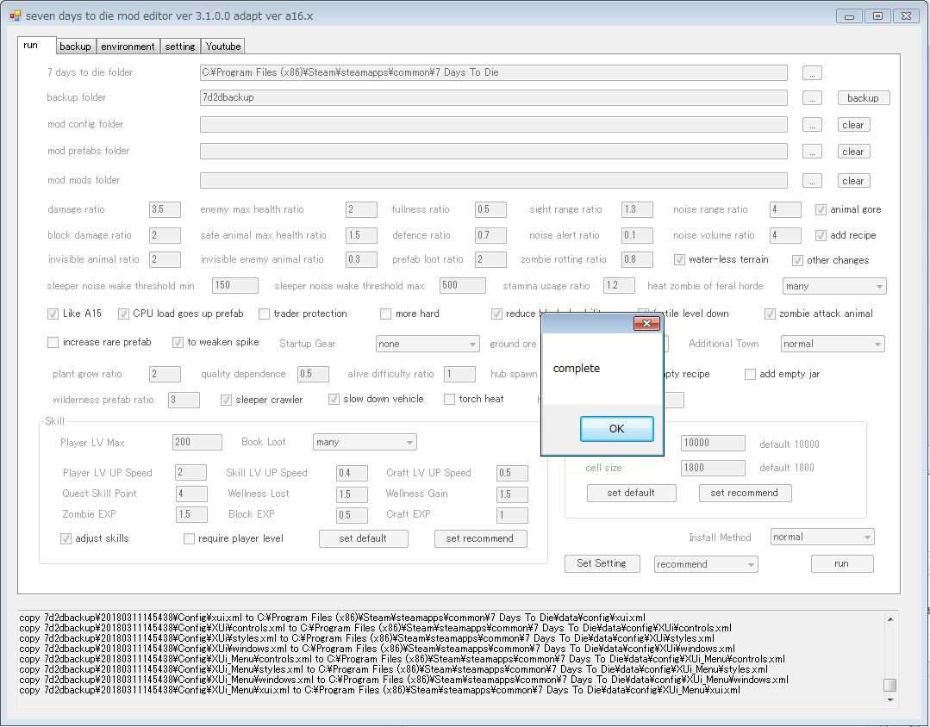Click stamina usage ratio field

619,286
